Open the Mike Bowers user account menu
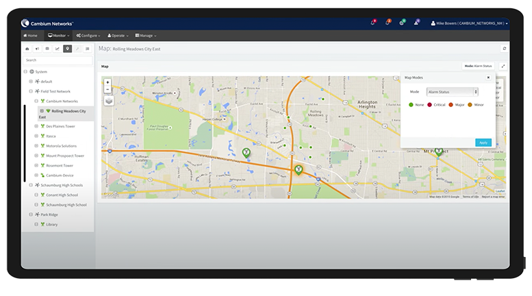 point(469,23)
